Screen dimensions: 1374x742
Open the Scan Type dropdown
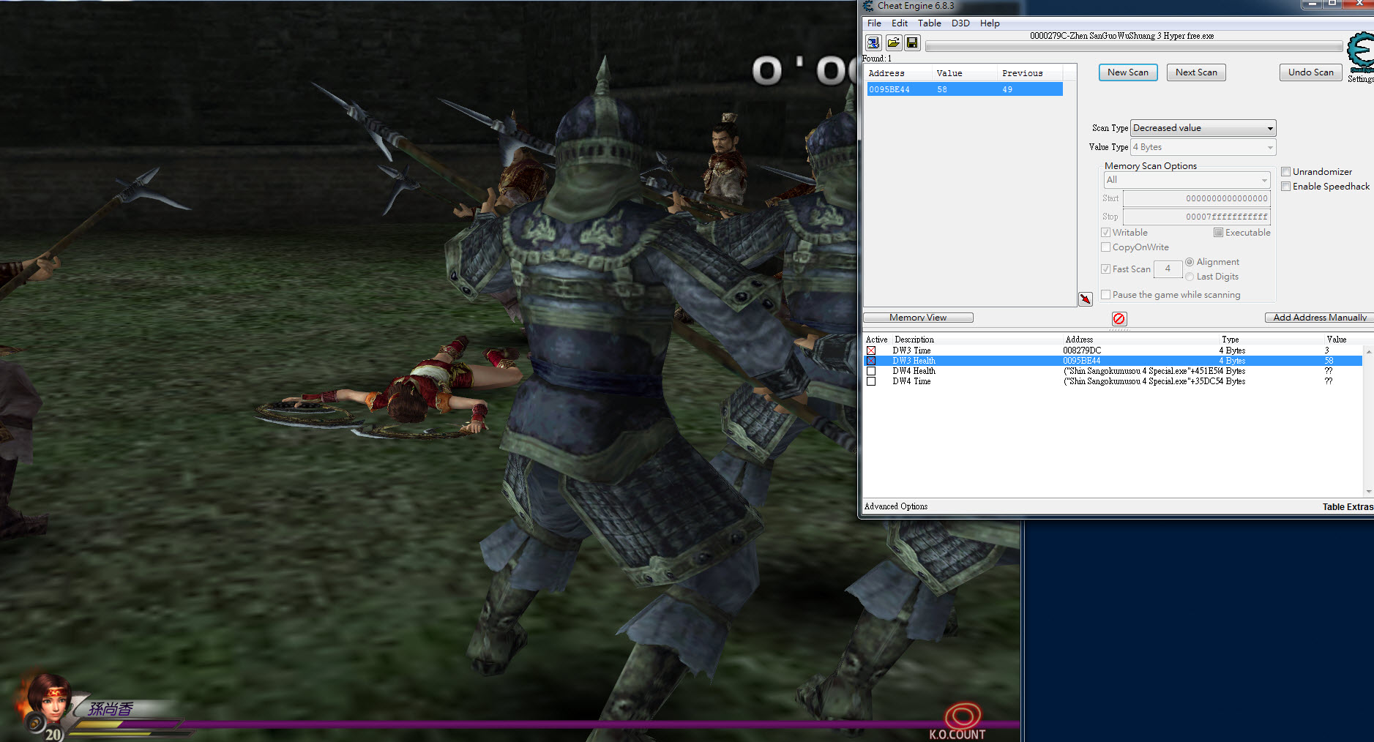point(1203,128)
